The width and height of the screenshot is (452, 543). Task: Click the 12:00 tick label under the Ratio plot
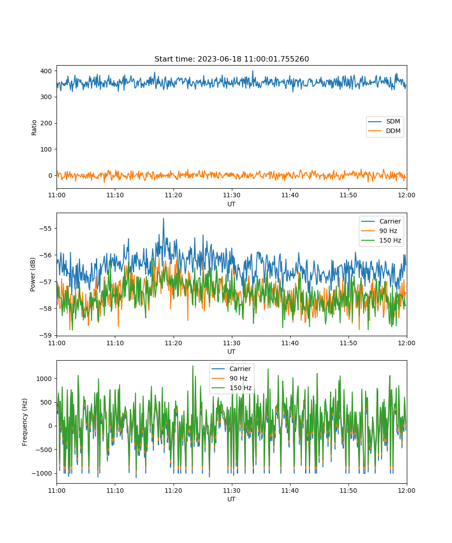pos(407,195)
